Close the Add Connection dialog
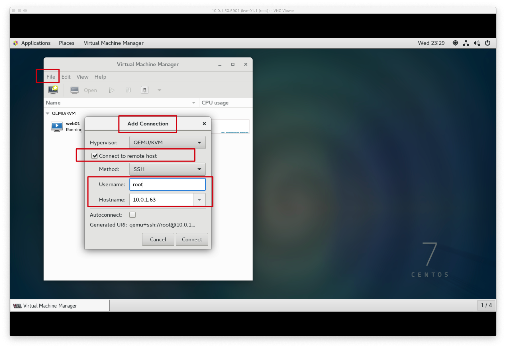 point(204,124)
